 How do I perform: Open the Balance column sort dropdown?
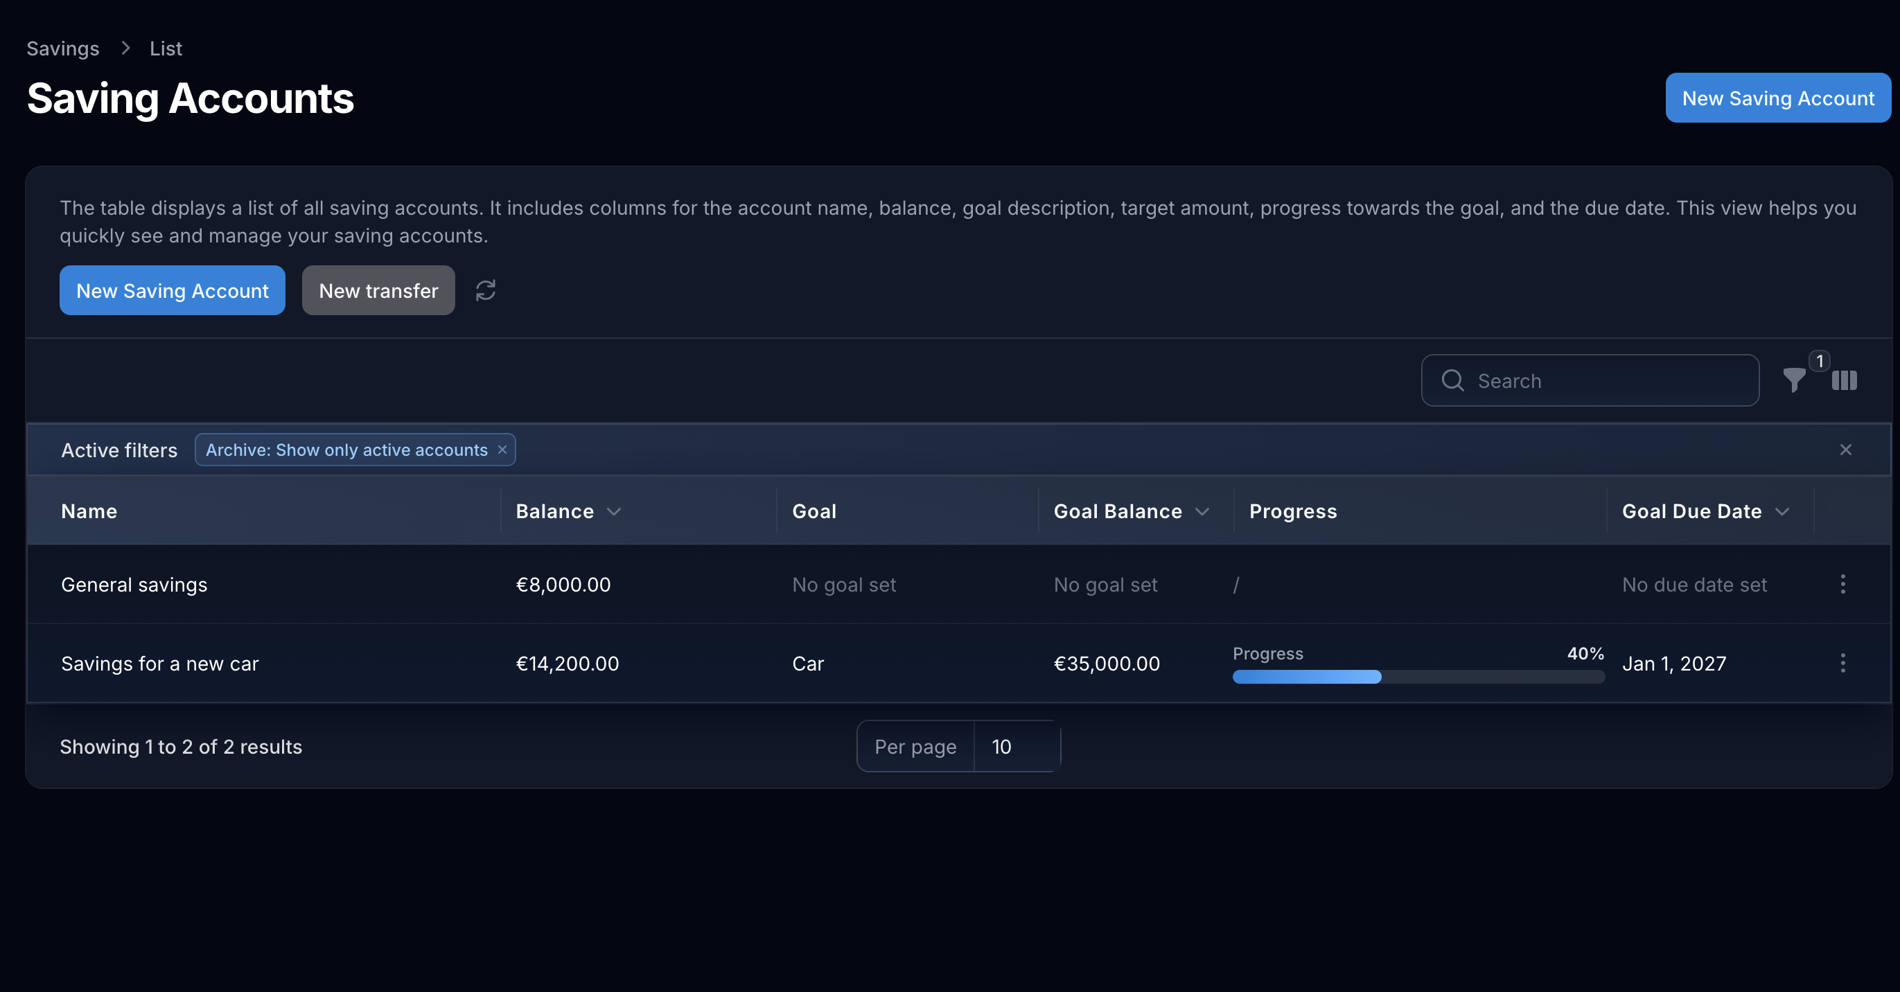pos(615,511)
